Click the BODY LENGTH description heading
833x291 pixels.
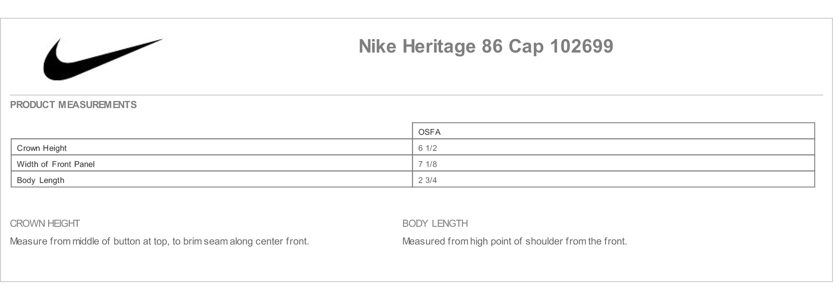click(435, 223)
